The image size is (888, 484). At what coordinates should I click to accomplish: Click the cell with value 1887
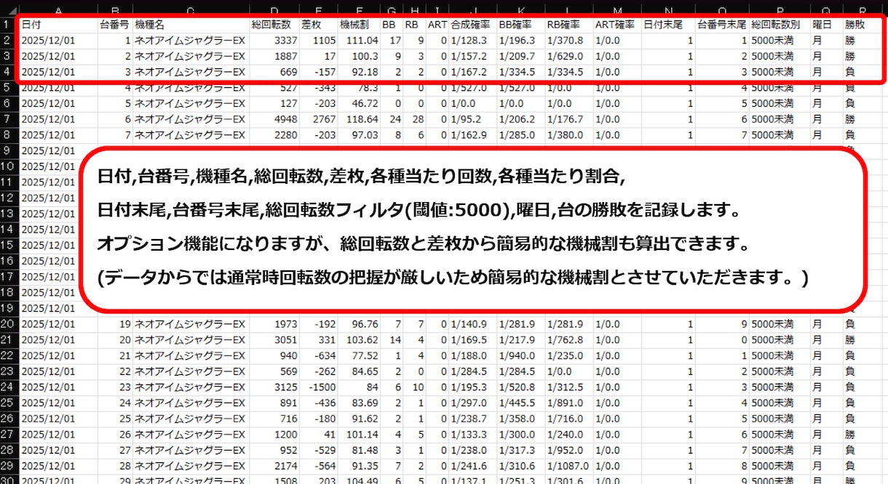click(x=274, y=56)
